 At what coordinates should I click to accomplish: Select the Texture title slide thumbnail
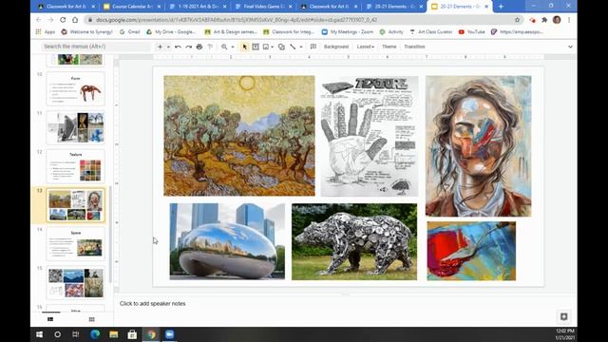pyautogui.click(x=75, y=166)
